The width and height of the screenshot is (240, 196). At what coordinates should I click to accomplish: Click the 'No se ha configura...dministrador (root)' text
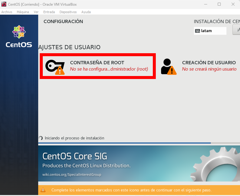[x=109, y=69]
